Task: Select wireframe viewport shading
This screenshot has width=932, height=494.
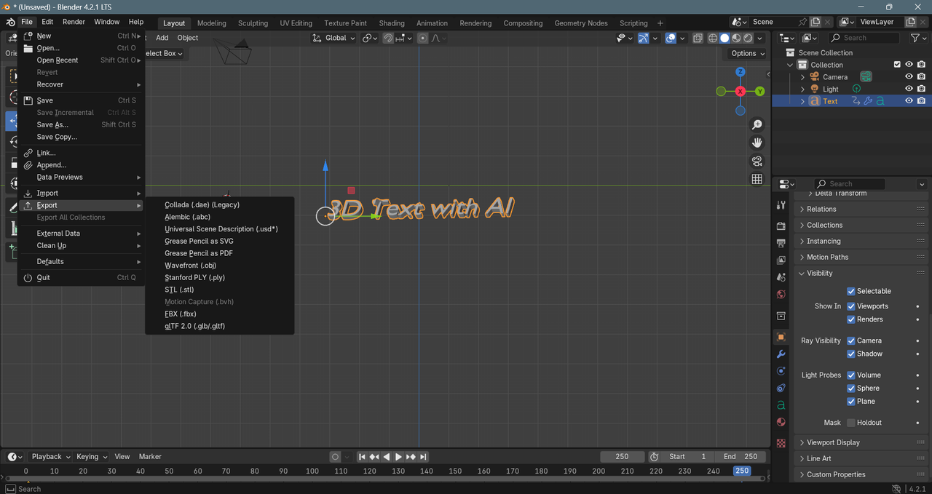Action: (x=713, y=38)
